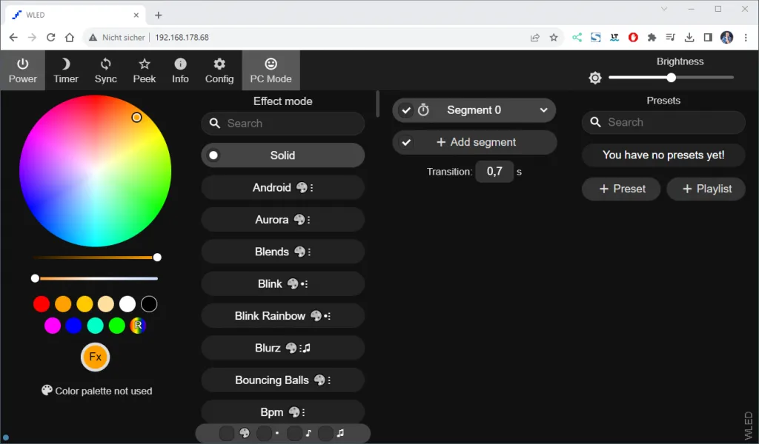Select the Solid effect radio button

(213, 155)
